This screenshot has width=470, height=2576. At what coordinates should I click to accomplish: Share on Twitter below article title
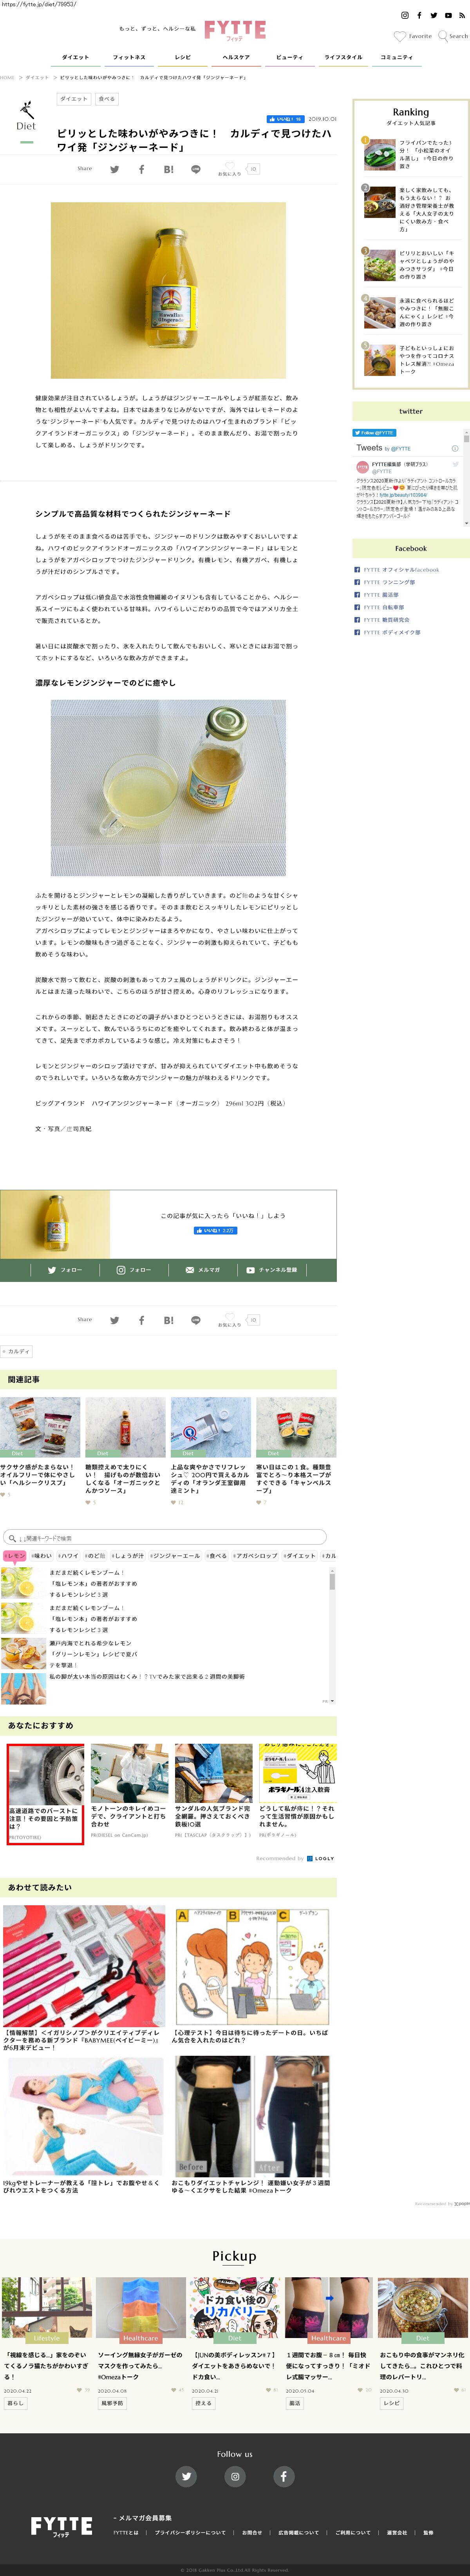114,169
